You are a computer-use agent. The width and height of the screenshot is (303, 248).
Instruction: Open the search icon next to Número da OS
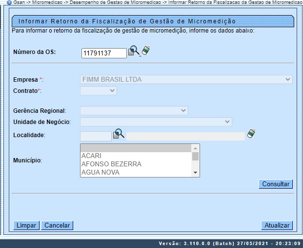[134, 51]
